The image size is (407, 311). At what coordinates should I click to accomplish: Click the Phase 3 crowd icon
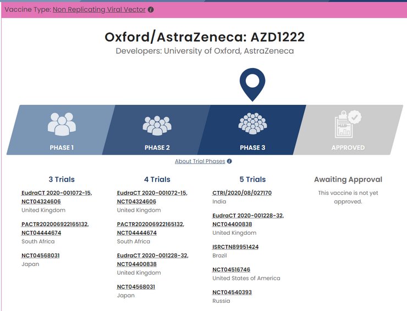(252, 123)
